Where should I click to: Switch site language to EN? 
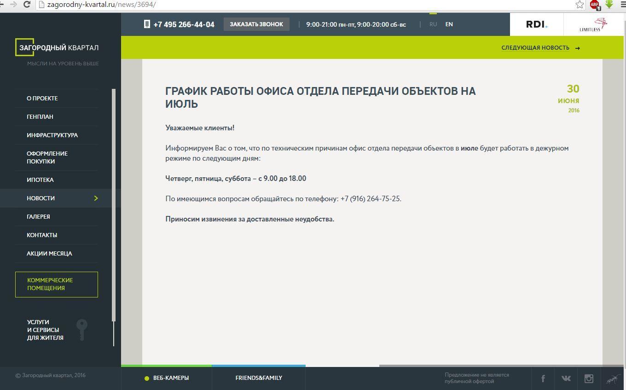coord(449,24)
